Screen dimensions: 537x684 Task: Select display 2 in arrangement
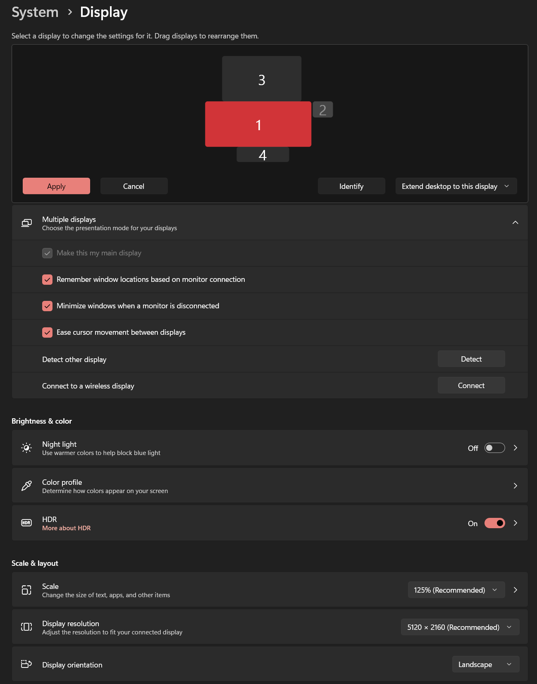pos(323,110)
